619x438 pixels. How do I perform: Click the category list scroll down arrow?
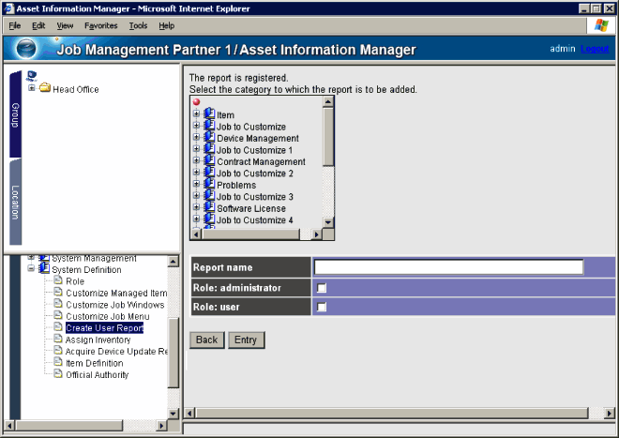pos(328,222)
